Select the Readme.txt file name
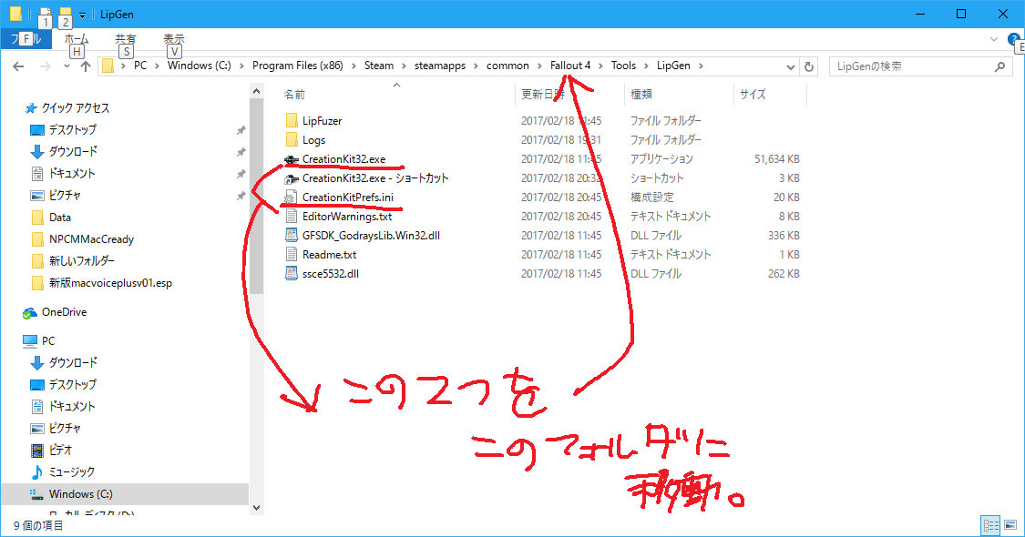Screen dimensions: 1025x537 pos(330,255)
